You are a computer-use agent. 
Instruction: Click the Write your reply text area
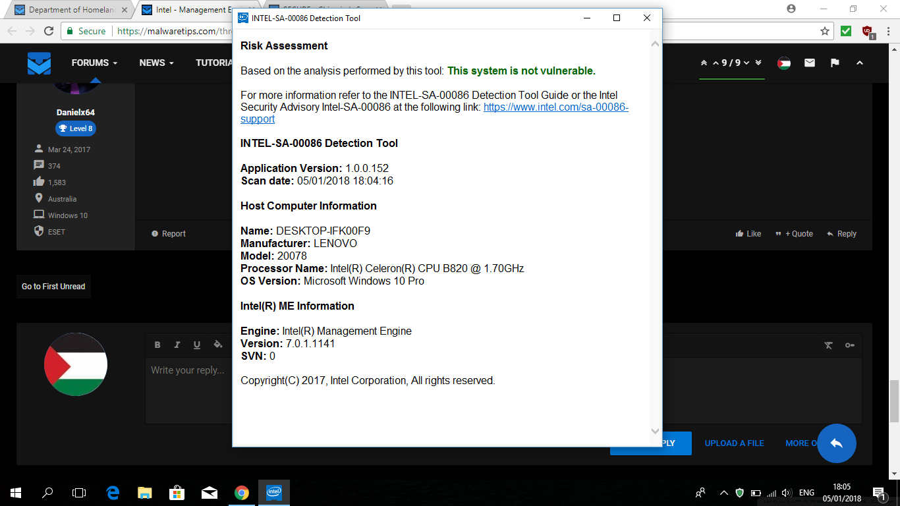pos(188,390)
